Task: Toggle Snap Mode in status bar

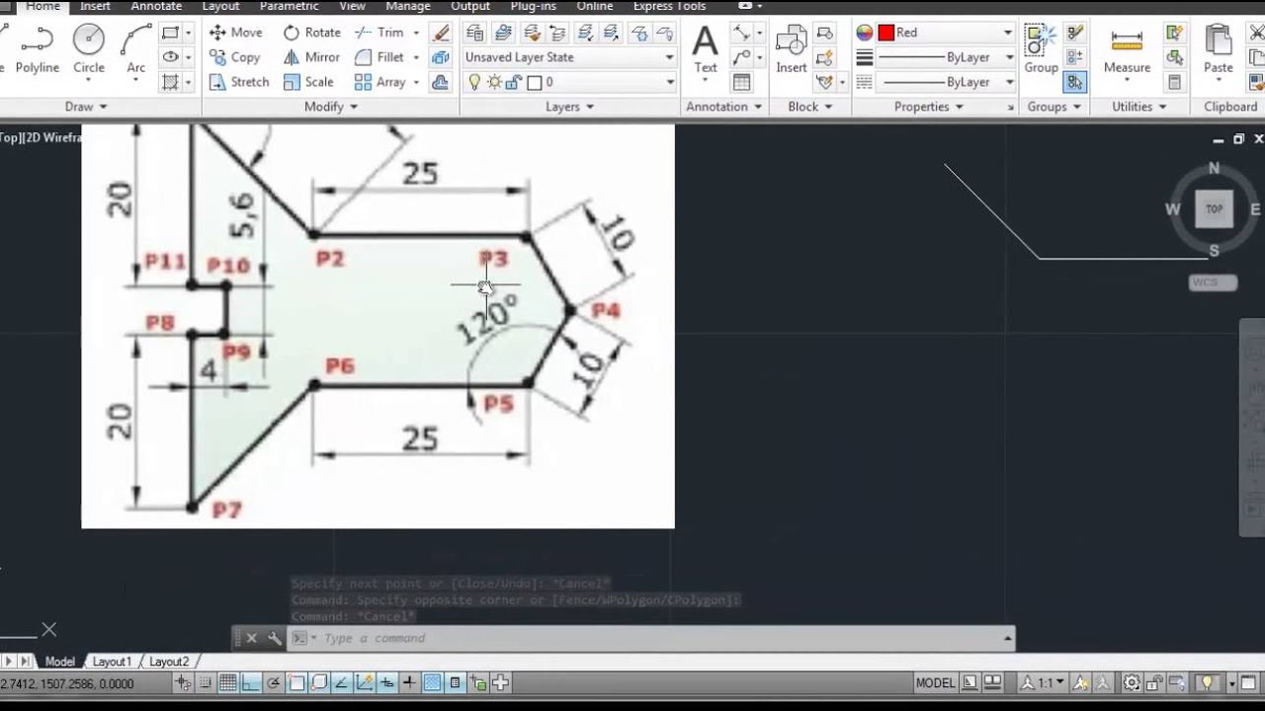Action: [x=206, y=682]
